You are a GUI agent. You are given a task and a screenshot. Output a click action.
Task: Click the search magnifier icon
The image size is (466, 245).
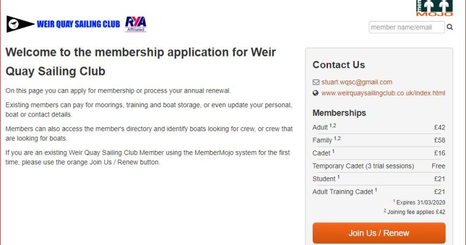click(450, 27)
